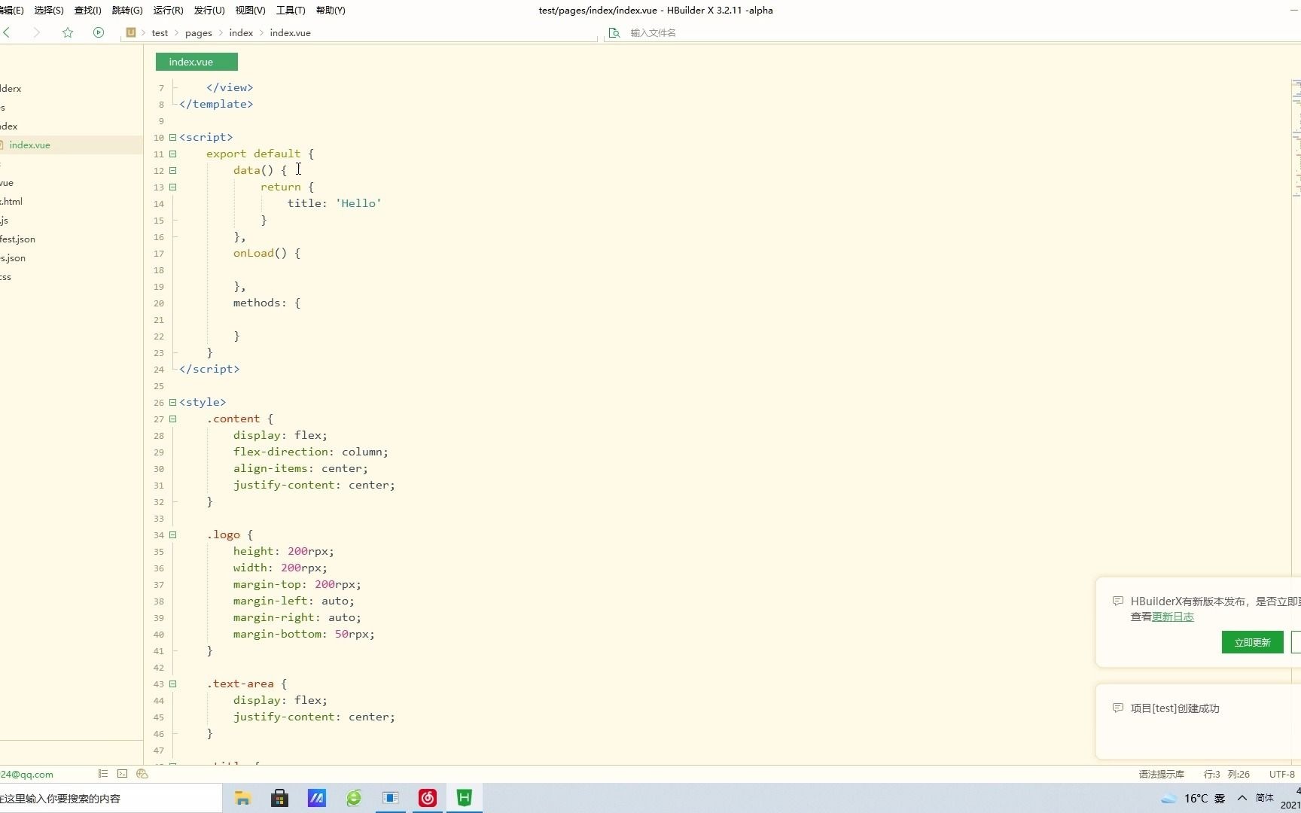
Task: Click the cloud sync icon in status bar
Action: (142, 774)
